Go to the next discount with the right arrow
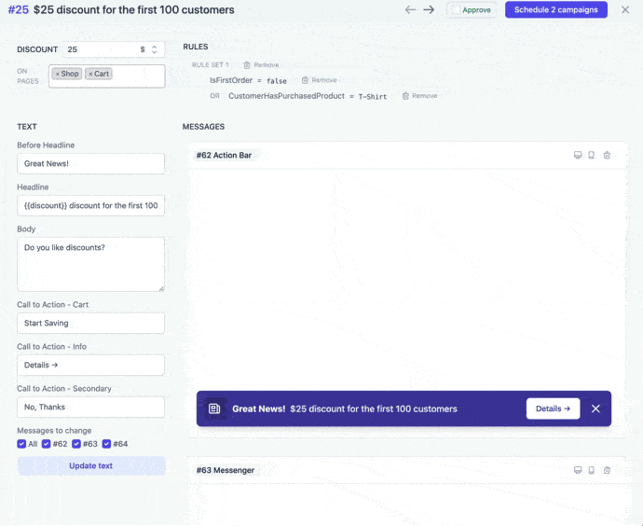The height and width of the screenshot is (526, 643). tap(429, 9)
